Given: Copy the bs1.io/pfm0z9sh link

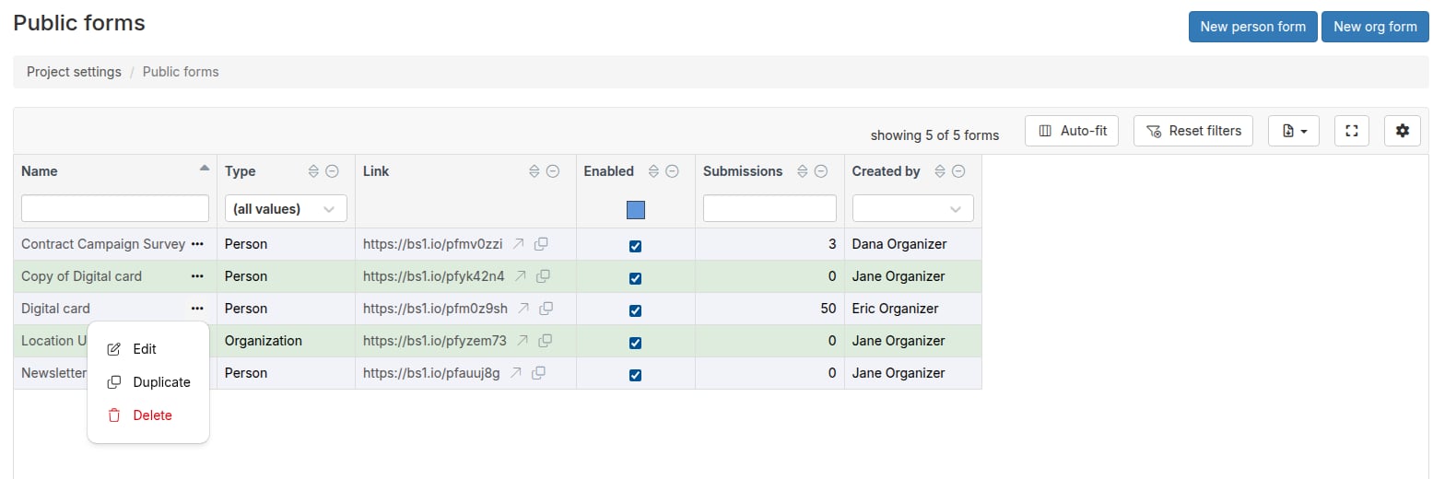Looking at the screenshot, I should [x=546, y=309].
